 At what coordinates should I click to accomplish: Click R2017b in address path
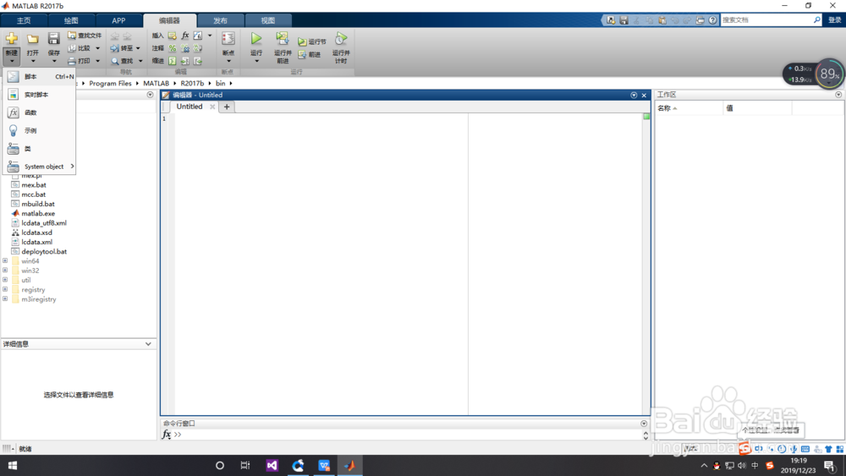coord(192,83)
